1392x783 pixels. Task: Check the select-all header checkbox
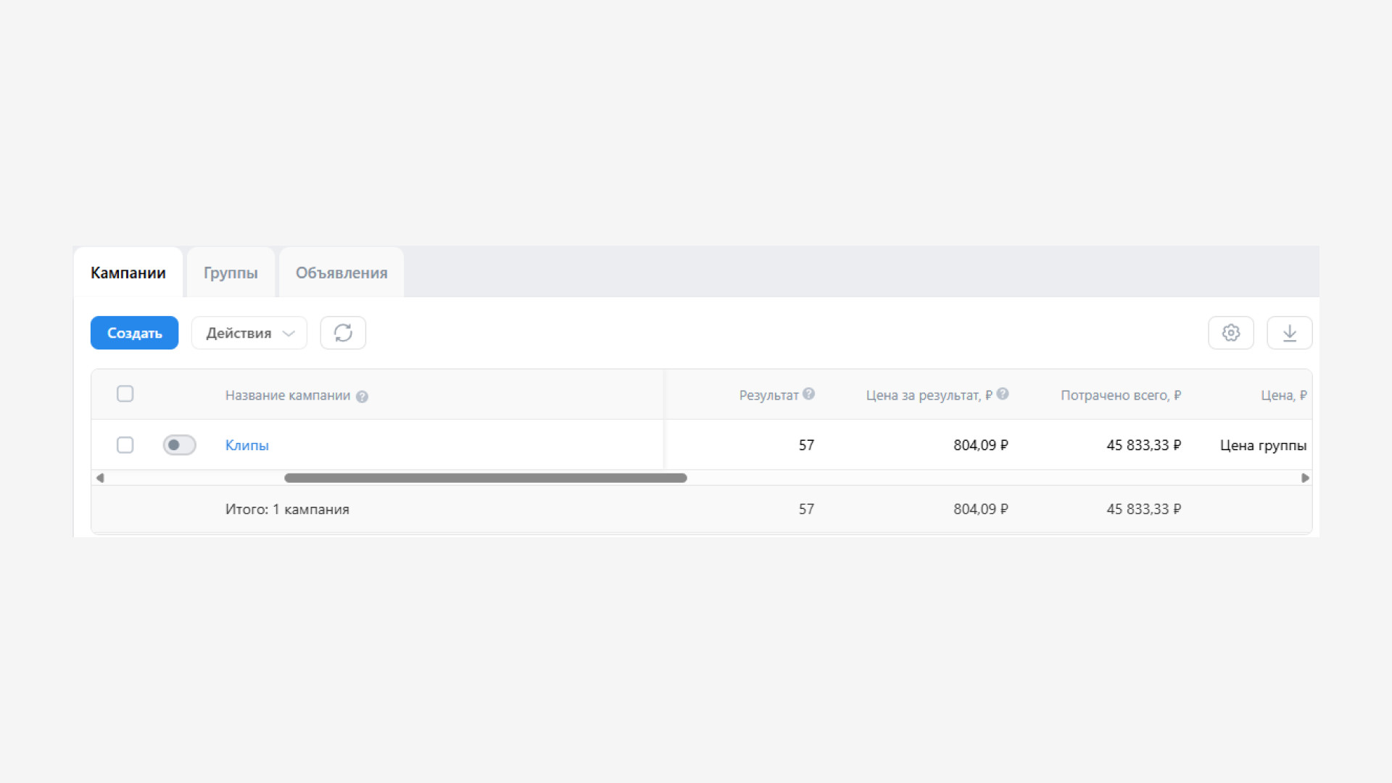(x=125, y=394)
